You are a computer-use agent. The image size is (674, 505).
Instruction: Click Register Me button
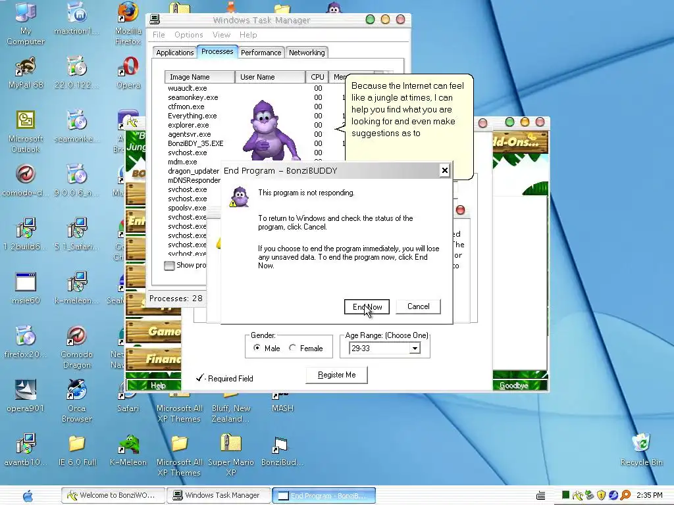(x=336, y=375)
